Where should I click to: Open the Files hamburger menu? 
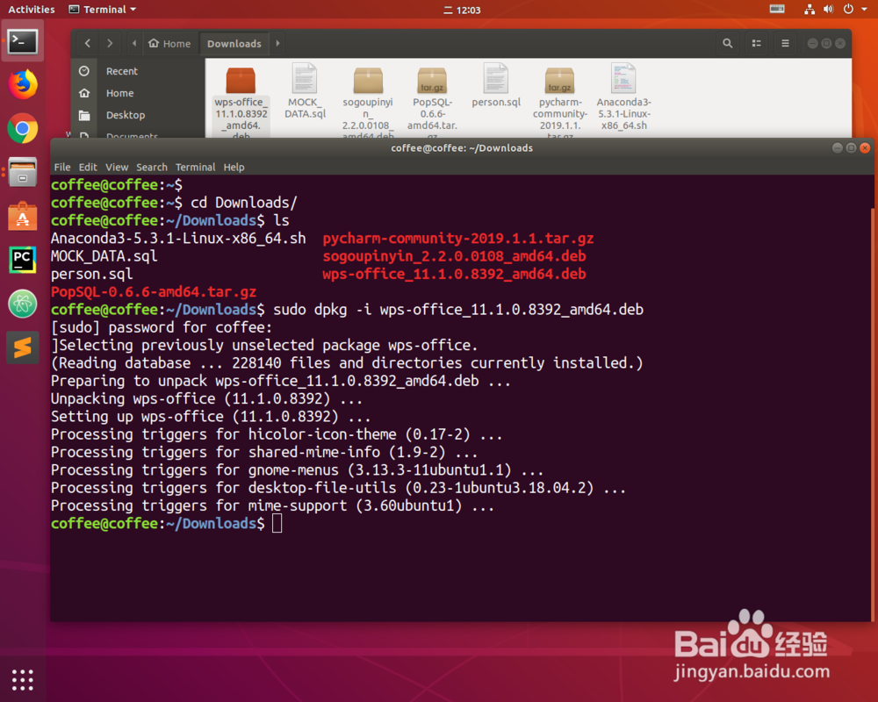(785, 43)
